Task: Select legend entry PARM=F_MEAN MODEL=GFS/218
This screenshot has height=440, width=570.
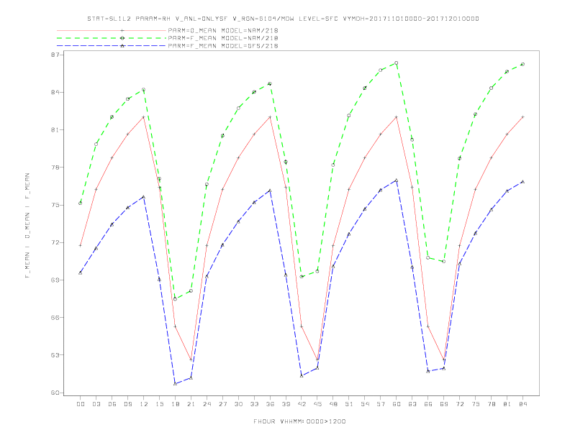Action: coord(223,46)
